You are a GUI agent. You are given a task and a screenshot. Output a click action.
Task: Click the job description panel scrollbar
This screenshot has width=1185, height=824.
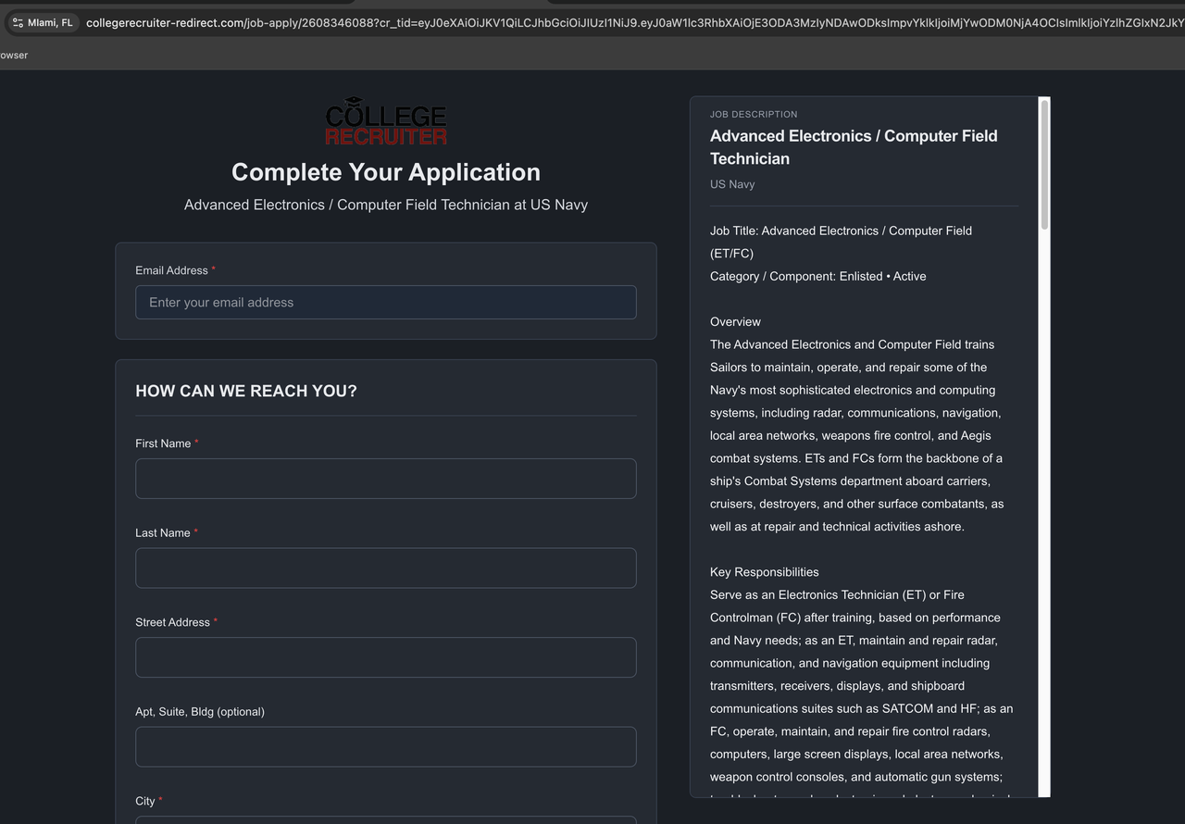(x=1044, y=165)
